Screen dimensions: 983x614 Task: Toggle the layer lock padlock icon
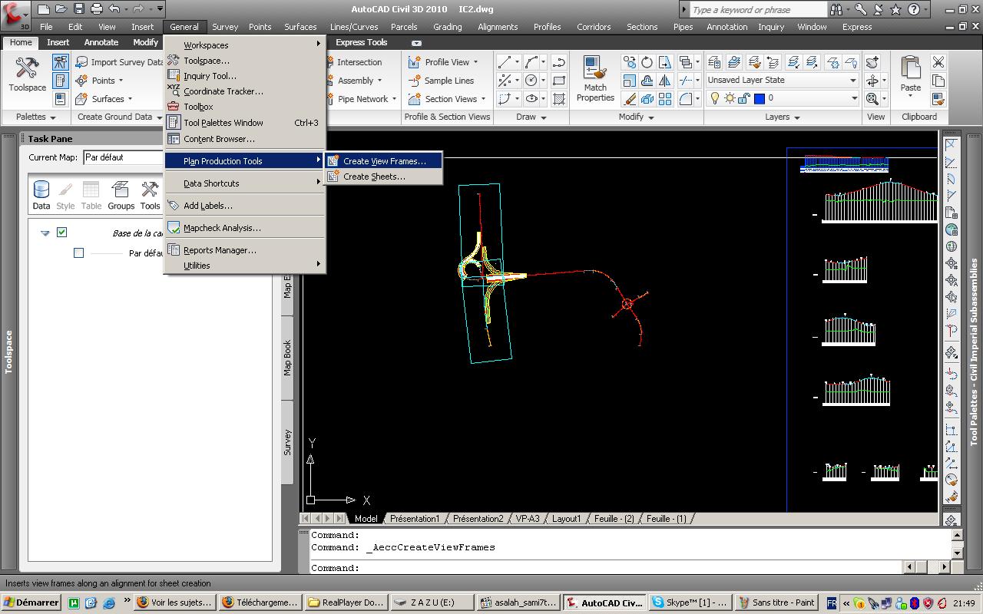click(x=743, y=98)
